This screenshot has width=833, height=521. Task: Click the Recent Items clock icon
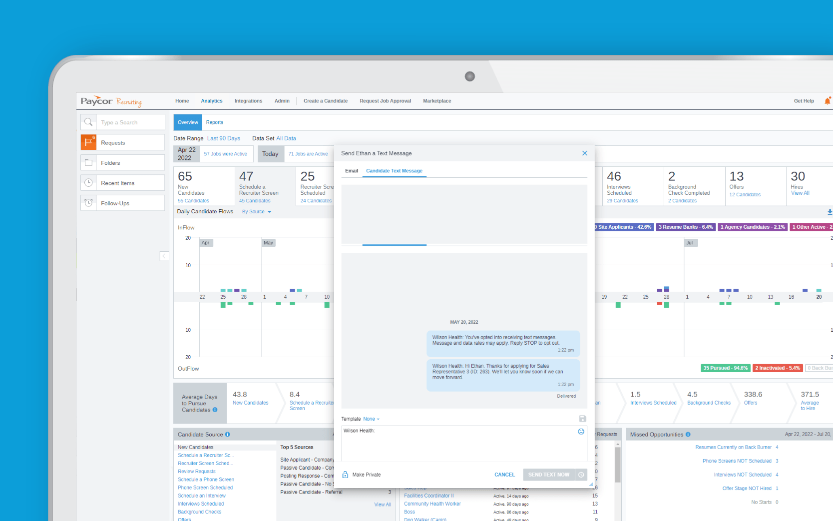pyautogui.click(x=88, y=183)
